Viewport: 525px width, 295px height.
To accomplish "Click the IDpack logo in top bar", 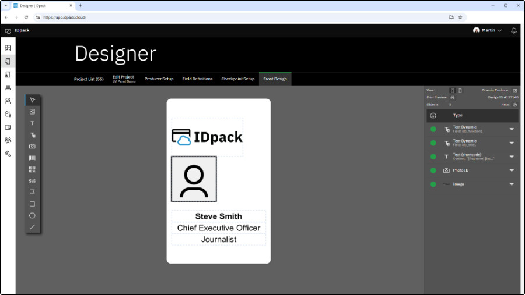I will pos(17,30).
